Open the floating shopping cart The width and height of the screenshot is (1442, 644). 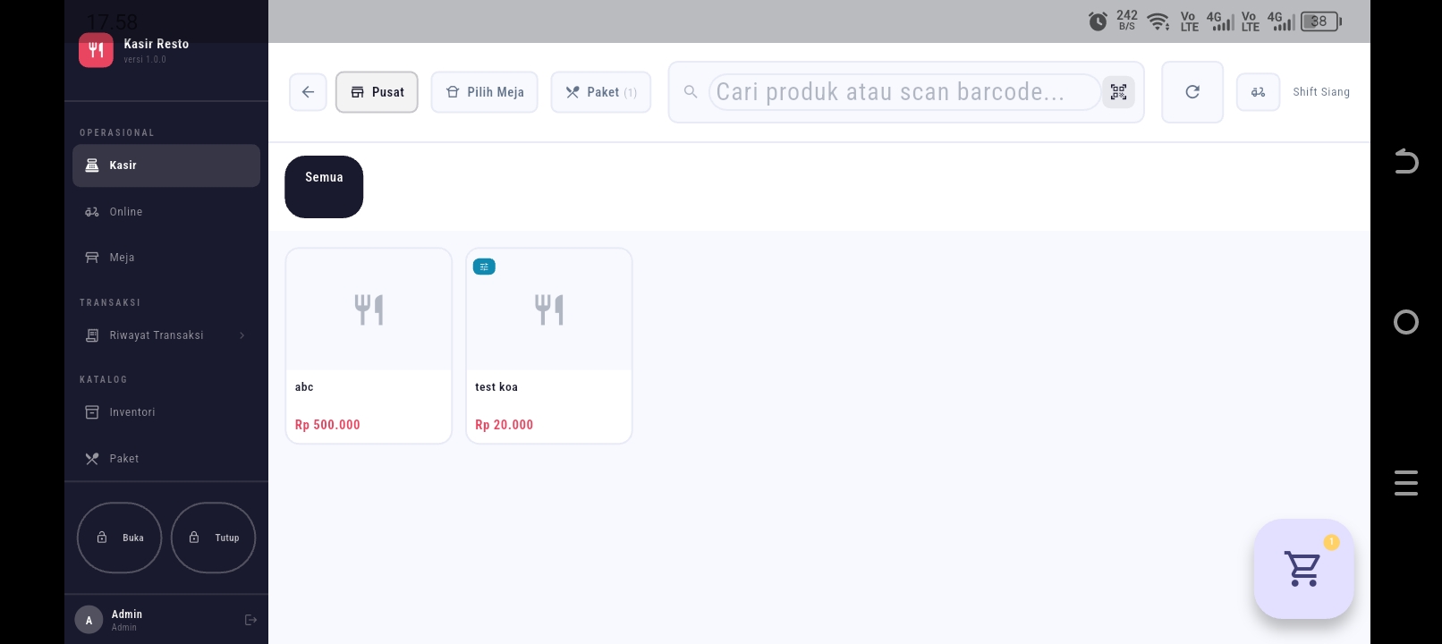point(1303,569)
